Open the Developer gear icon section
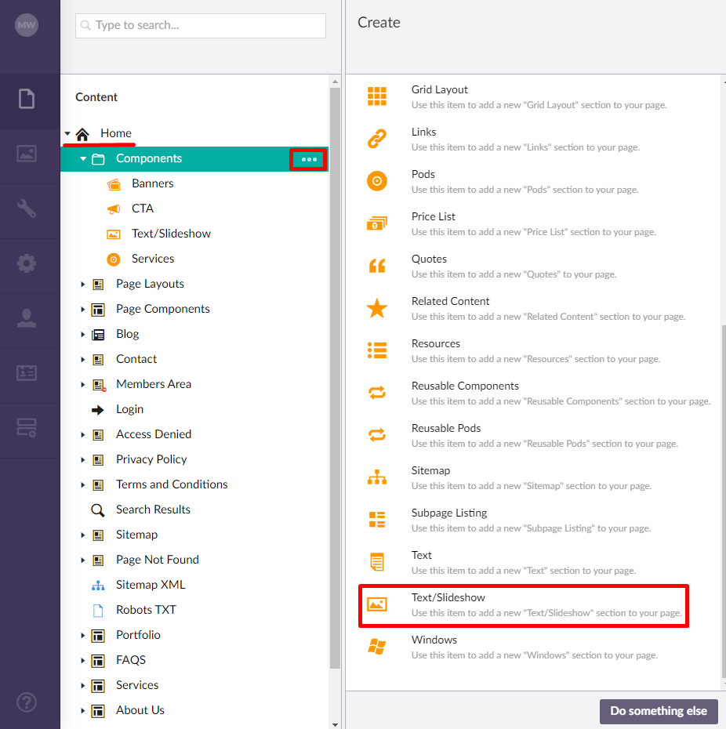This screenshot has height=729, width=726. [x=27, y=263]
